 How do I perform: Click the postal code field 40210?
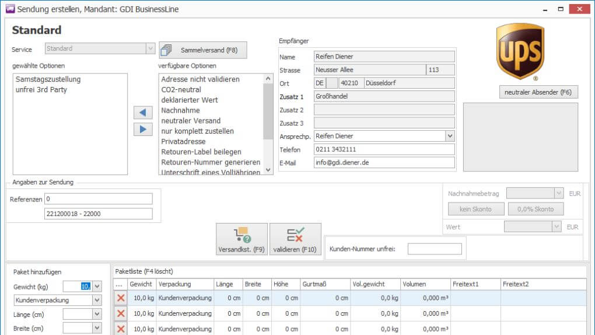351,83
